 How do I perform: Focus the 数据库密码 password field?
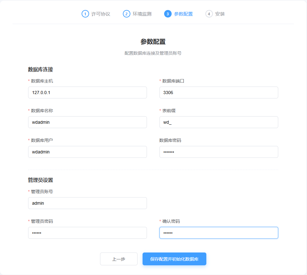(x=219, y=152)
